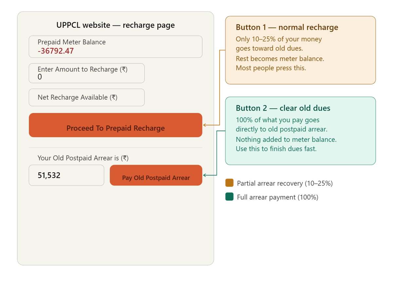Click the Prepaid Meter Balance box
Screen dimensions: 393x288
(x=115, y=47)
